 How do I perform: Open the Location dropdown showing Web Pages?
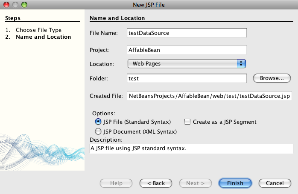[x=187, y=64]
